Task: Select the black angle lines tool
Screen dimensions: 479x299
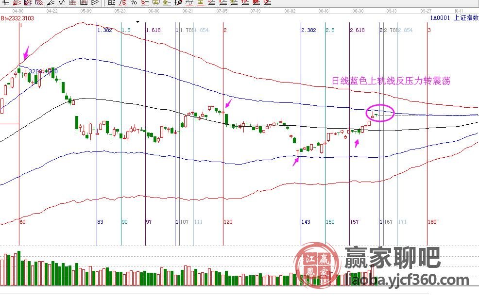Action: (51, 2)
